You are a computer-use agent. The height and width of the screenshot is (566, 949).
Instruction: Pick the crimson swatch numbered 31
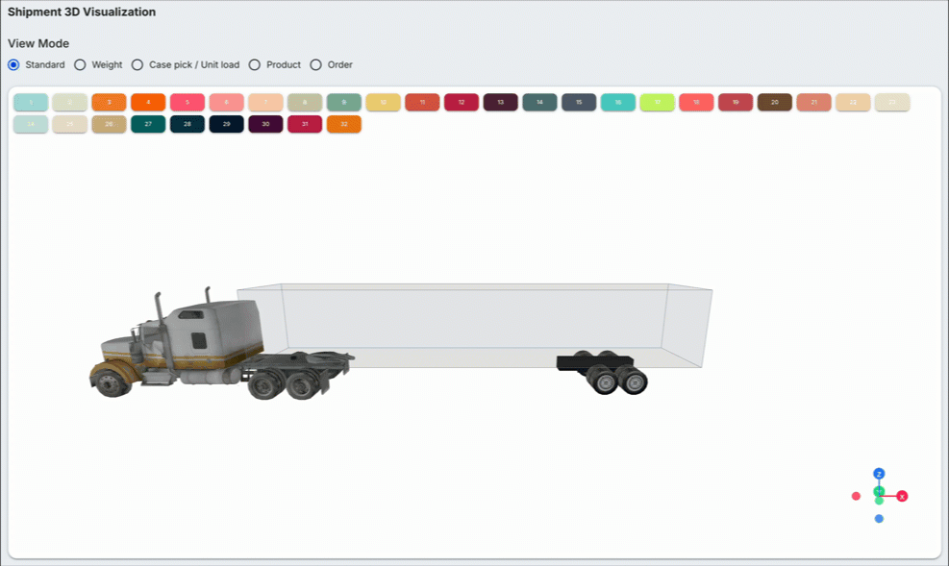(305, 124)
